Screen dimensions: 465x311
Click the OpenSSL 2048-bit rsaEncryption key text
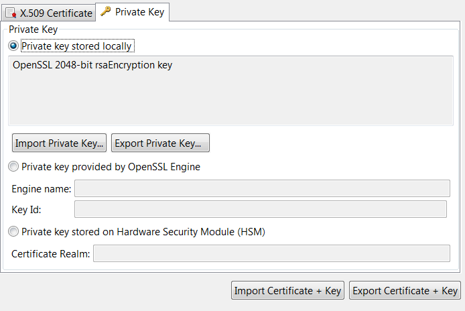coord(92,65)
